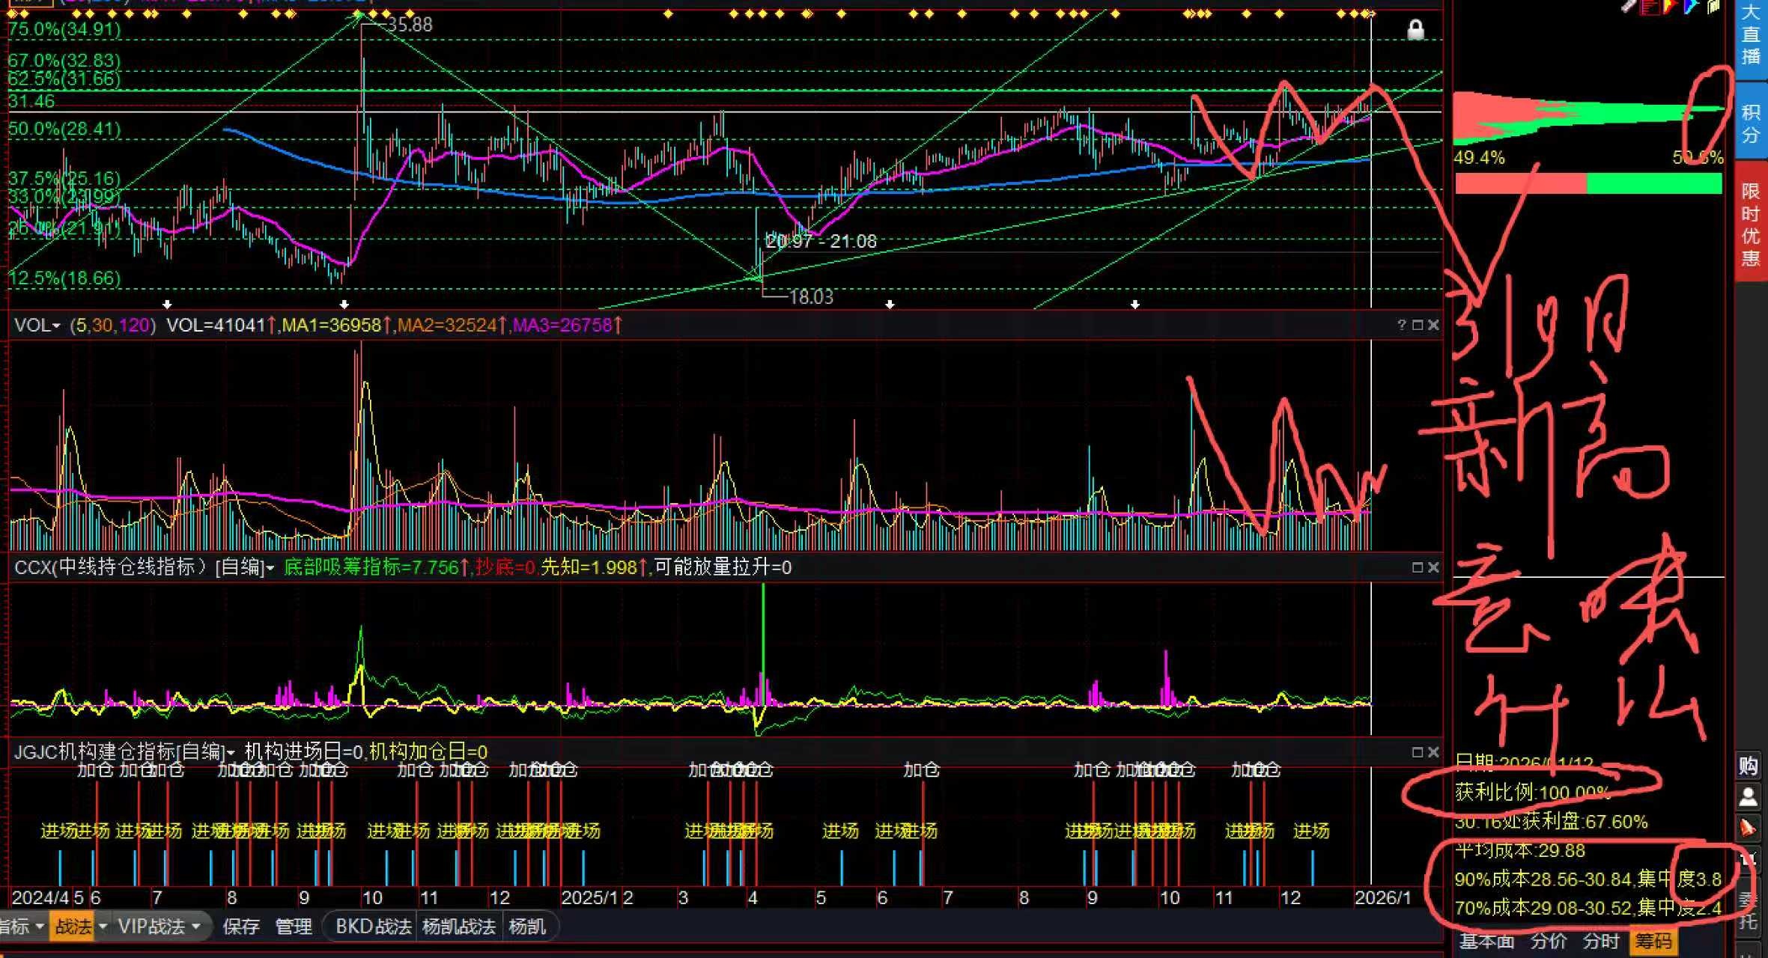Click the BKD战法 button
The height and width of the screenshot is (958, 1768).
[x=373, y=927]
